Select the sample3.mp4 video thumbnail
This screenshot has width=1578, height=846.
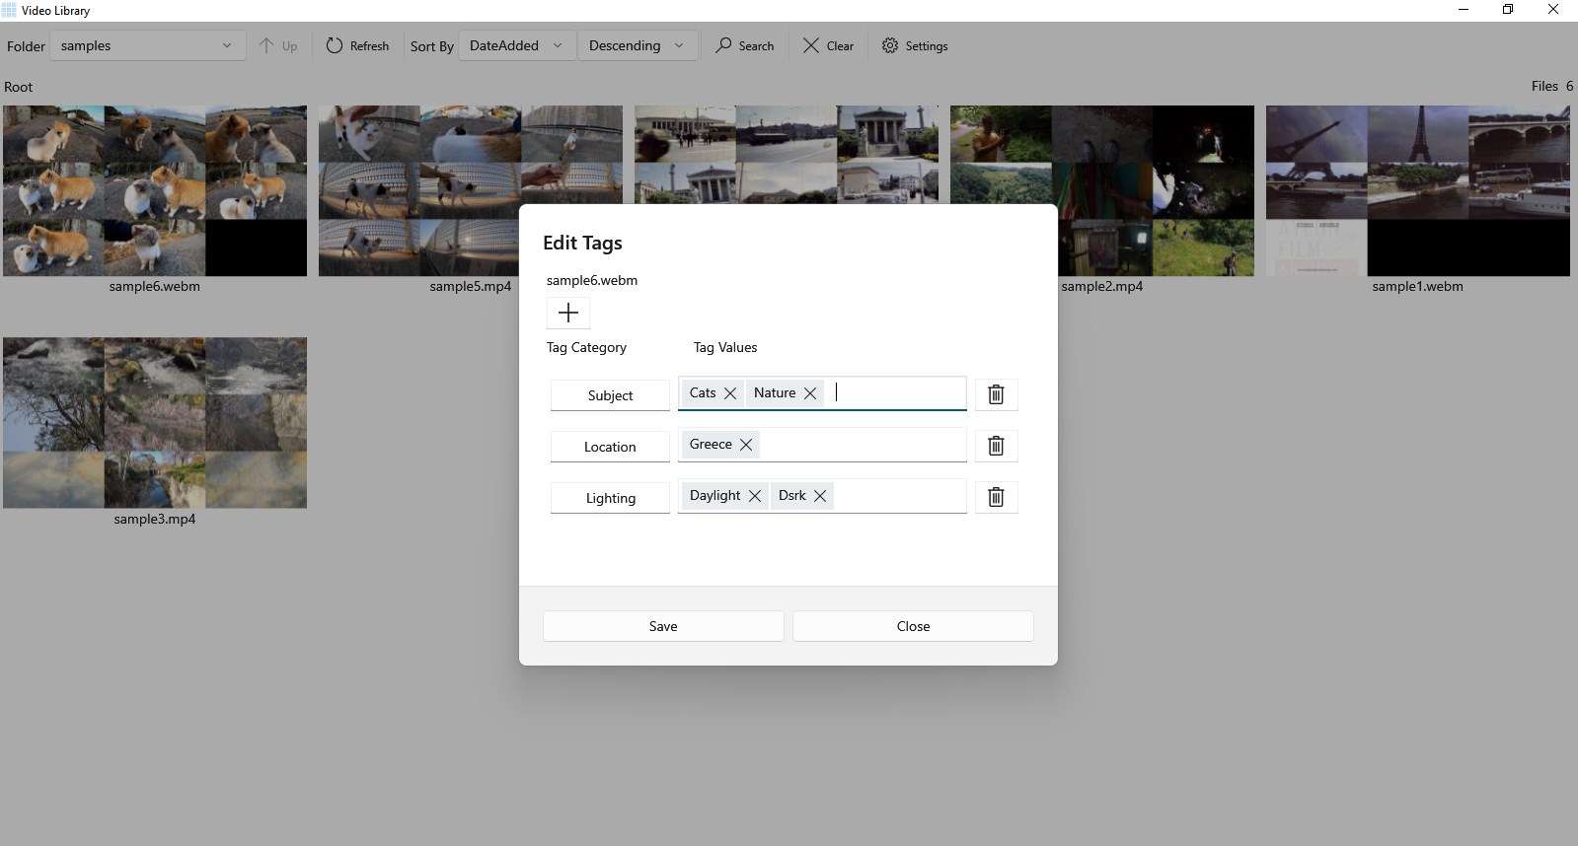(155, 423)
